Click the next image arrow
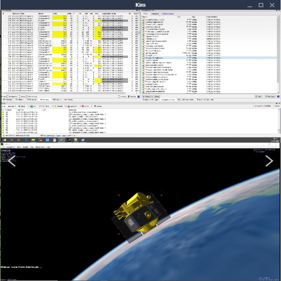 pyautogui.click(x=269, y=161)
